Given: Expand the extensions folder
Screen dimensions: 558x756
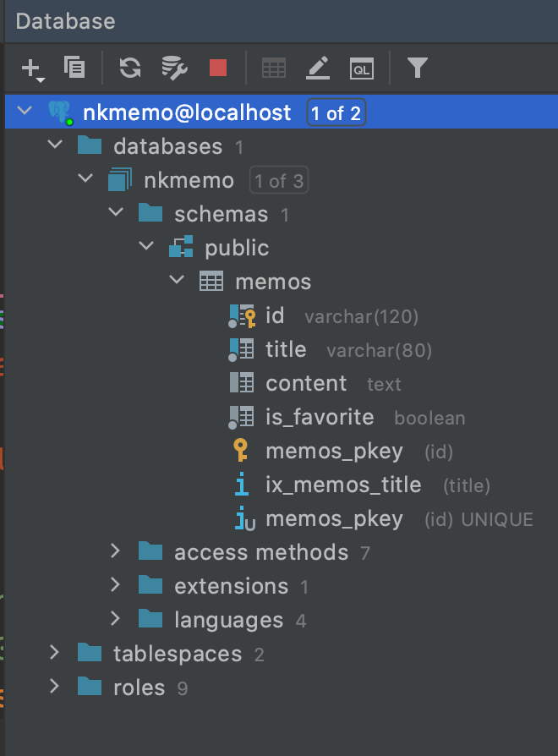Looking at the screenshot, I should [115, 584].
